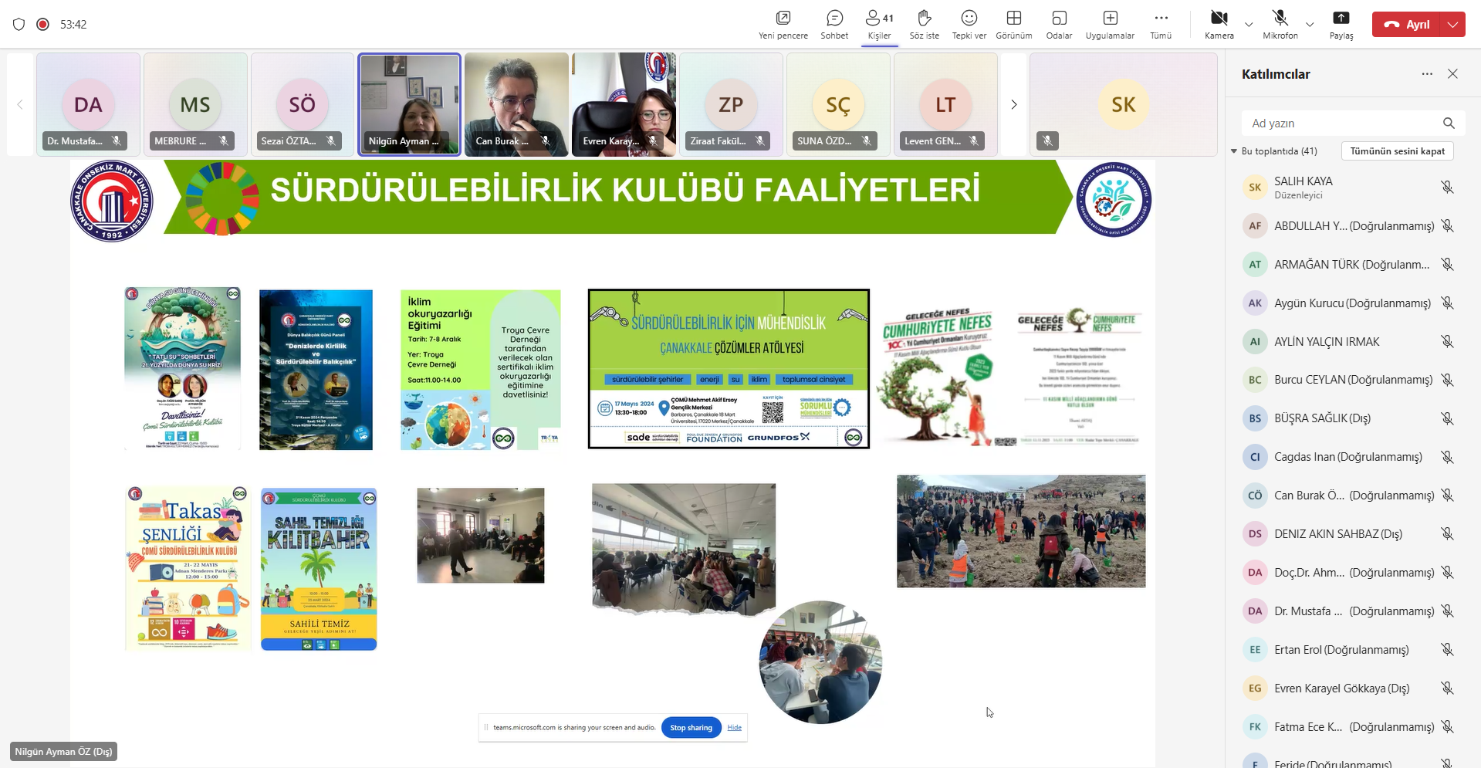This screenshot has height=768, width=1481.
Task: Click the Yeni pencere pop-out icon
Action: pos(783,24)
